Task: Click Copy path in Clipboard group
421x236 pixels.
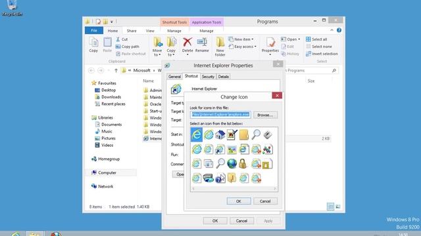Action: (x=128, y=47)
